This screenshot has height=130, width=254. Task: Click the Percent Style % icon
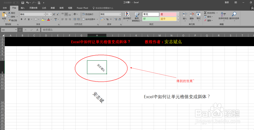[x=107, y=19]
